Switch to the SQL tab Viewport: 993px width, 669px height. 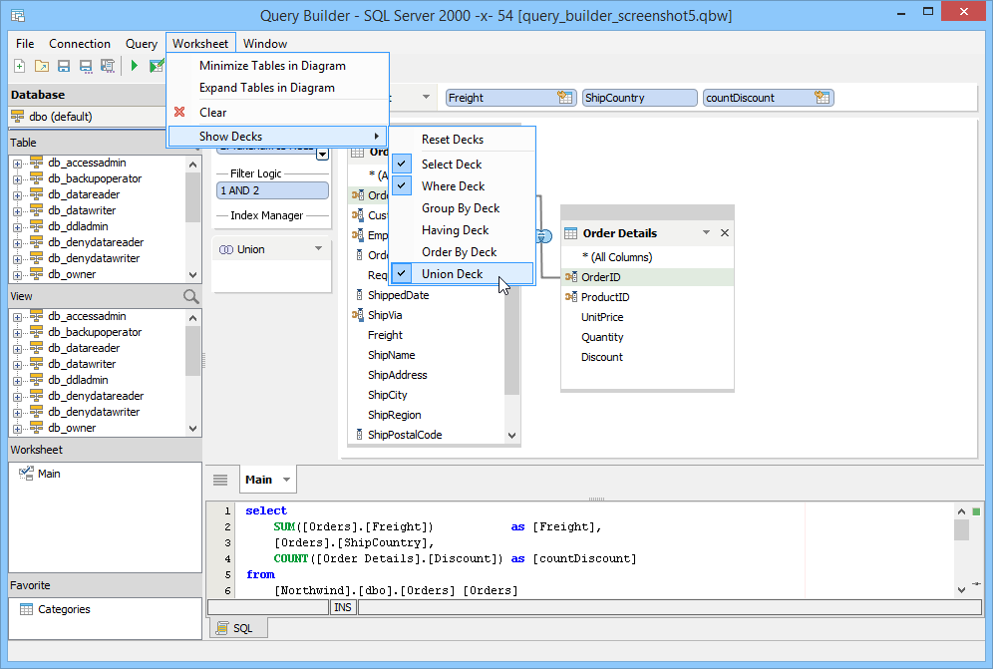pos(238,628)
